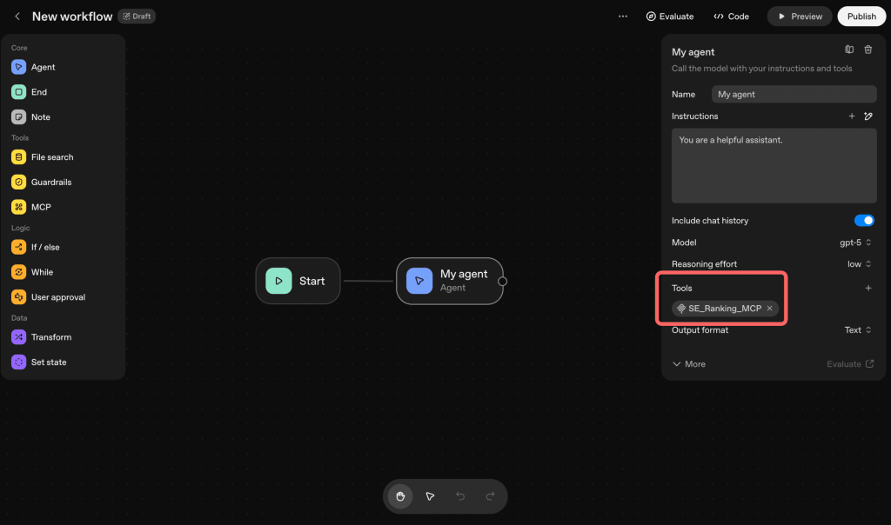Click the back arrow beside New workflow
The width and height of the screenshot is (891, 525).
(x=17, y=17)
